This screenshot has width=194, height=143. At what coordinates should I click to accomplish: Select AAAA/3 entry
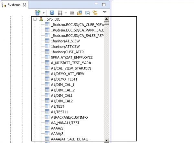tap(57, 134)
